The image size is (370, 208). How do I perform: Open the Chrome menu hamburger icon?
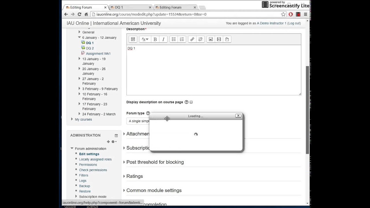[x=306, y=14]
